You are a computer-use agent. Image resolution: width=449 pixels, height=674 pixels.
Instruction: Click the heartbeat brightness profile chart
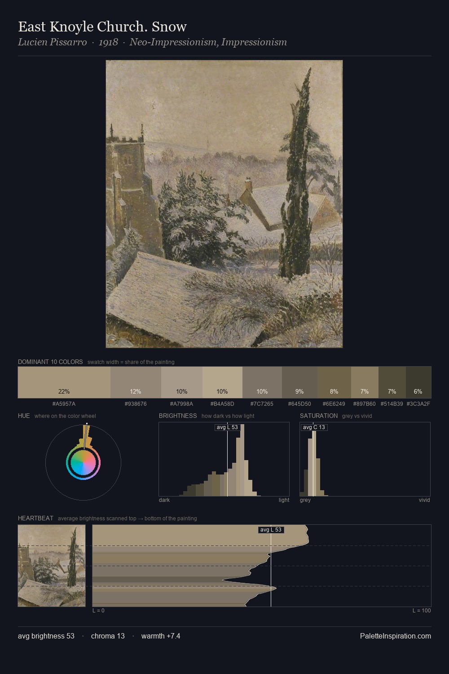tap(262, 566)
